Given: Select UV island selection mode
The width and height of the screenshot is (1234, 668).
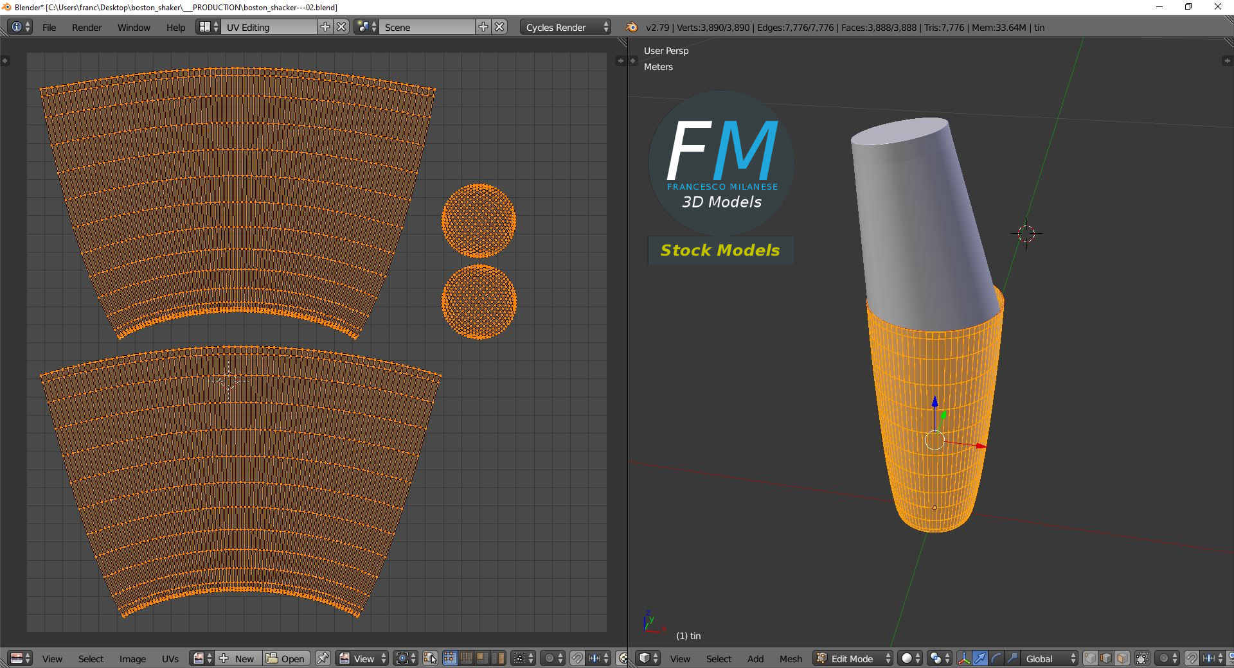Looking at the screenshot, I should click(498, 658).
